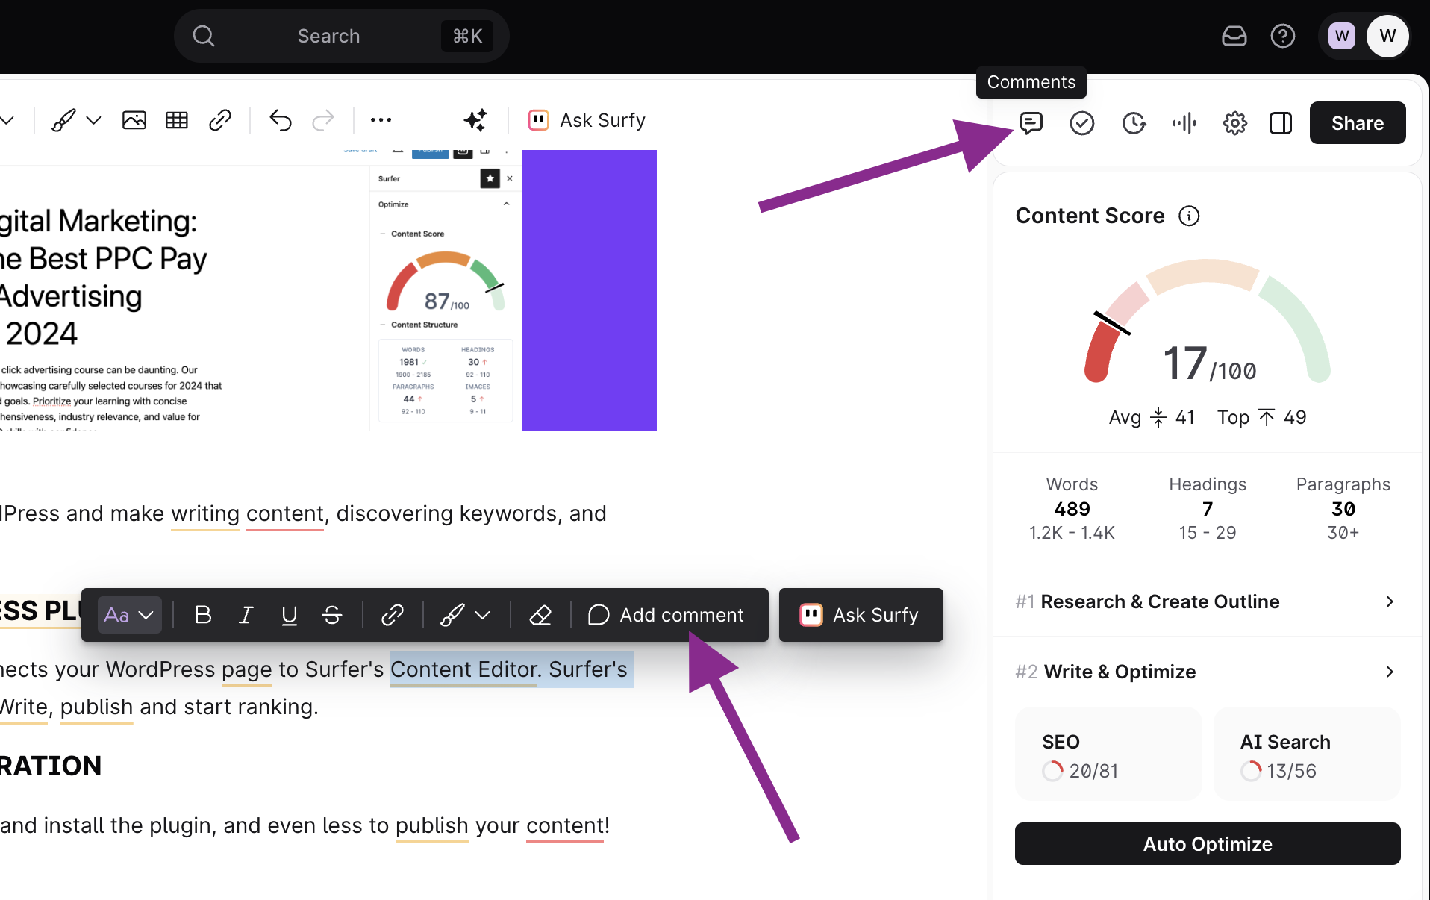This screenshot has width=1430, height=900.
Task: Redo the last action
Action: 323,120
